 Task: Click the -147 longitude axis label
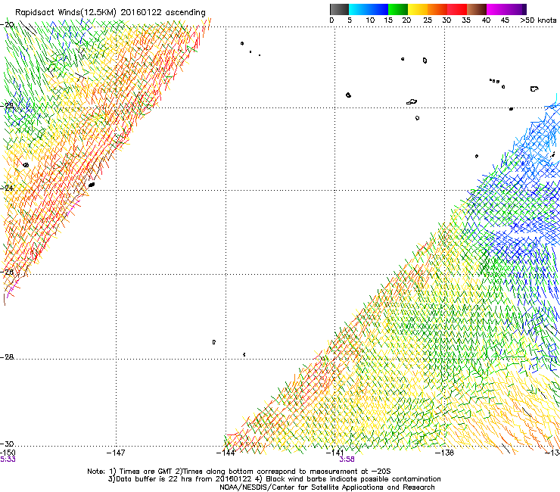pos(116,453)
